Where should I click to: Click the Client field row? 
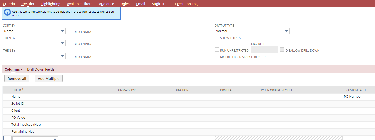189,111
